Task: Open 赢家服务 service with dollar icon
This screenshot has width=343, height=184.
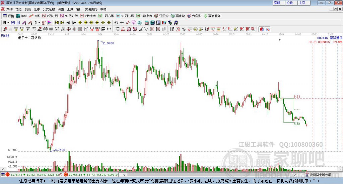Action: (x=212, y=16)
